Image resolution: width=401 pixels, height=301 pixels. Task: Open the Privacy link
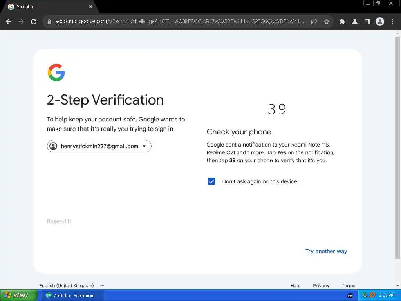[x=321, y=285]
